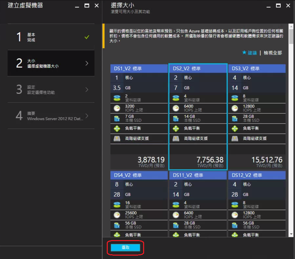The height and width of the screenshot is (259, 295).
Task: Expand step 4 摘要 chevron arrow
Action: (x=87, y=115)
